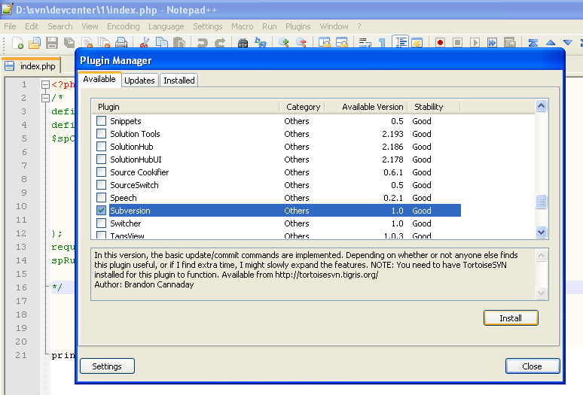Click the Undo toolbar icon
The height and width of the screenshot is (395, 583).
(203, 43)
